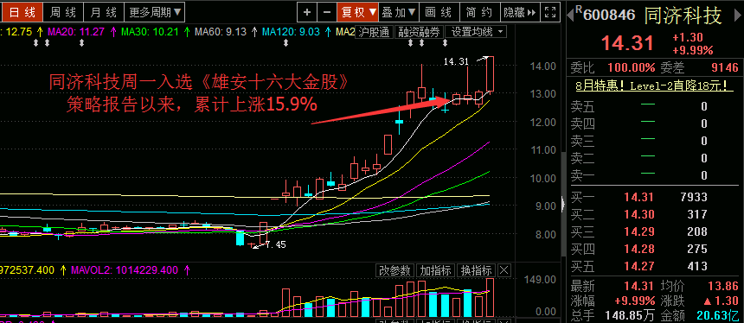Open the 复权 adjustment dropdown
The width and height of the screenshot is (744, 323).
pos(357,12)
